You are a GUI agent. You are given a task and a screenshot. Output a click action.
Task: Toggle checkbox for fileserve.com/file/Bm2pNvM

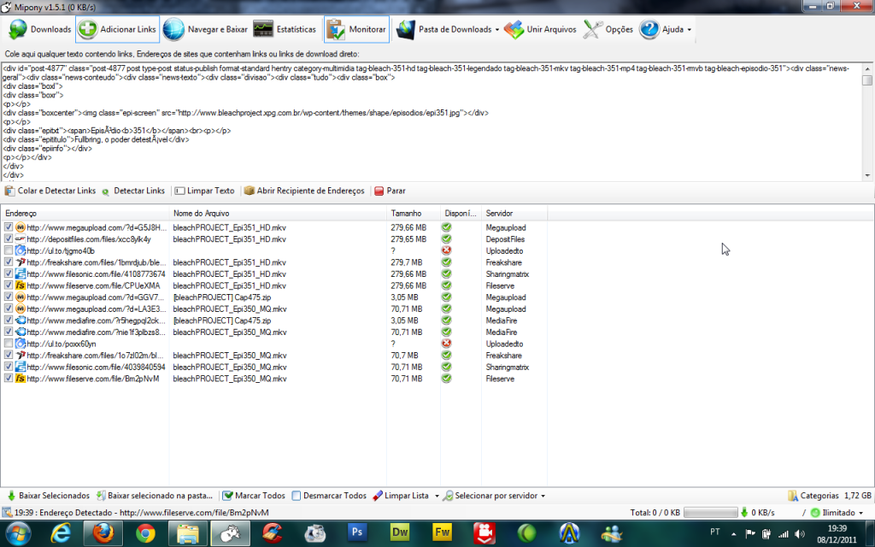click(x=9, y=378)
